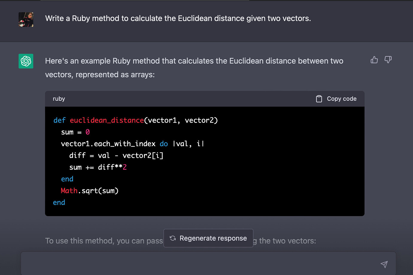Click the "def euclidean_distance" code line
The width and height of the screenshot is (413, 275).
coord(135,120)
